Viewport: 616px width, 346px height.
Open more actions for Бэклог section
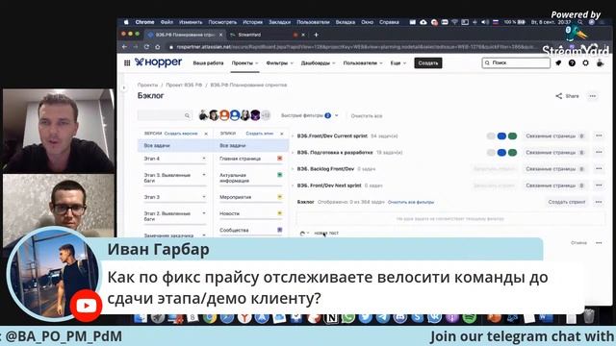599,202
